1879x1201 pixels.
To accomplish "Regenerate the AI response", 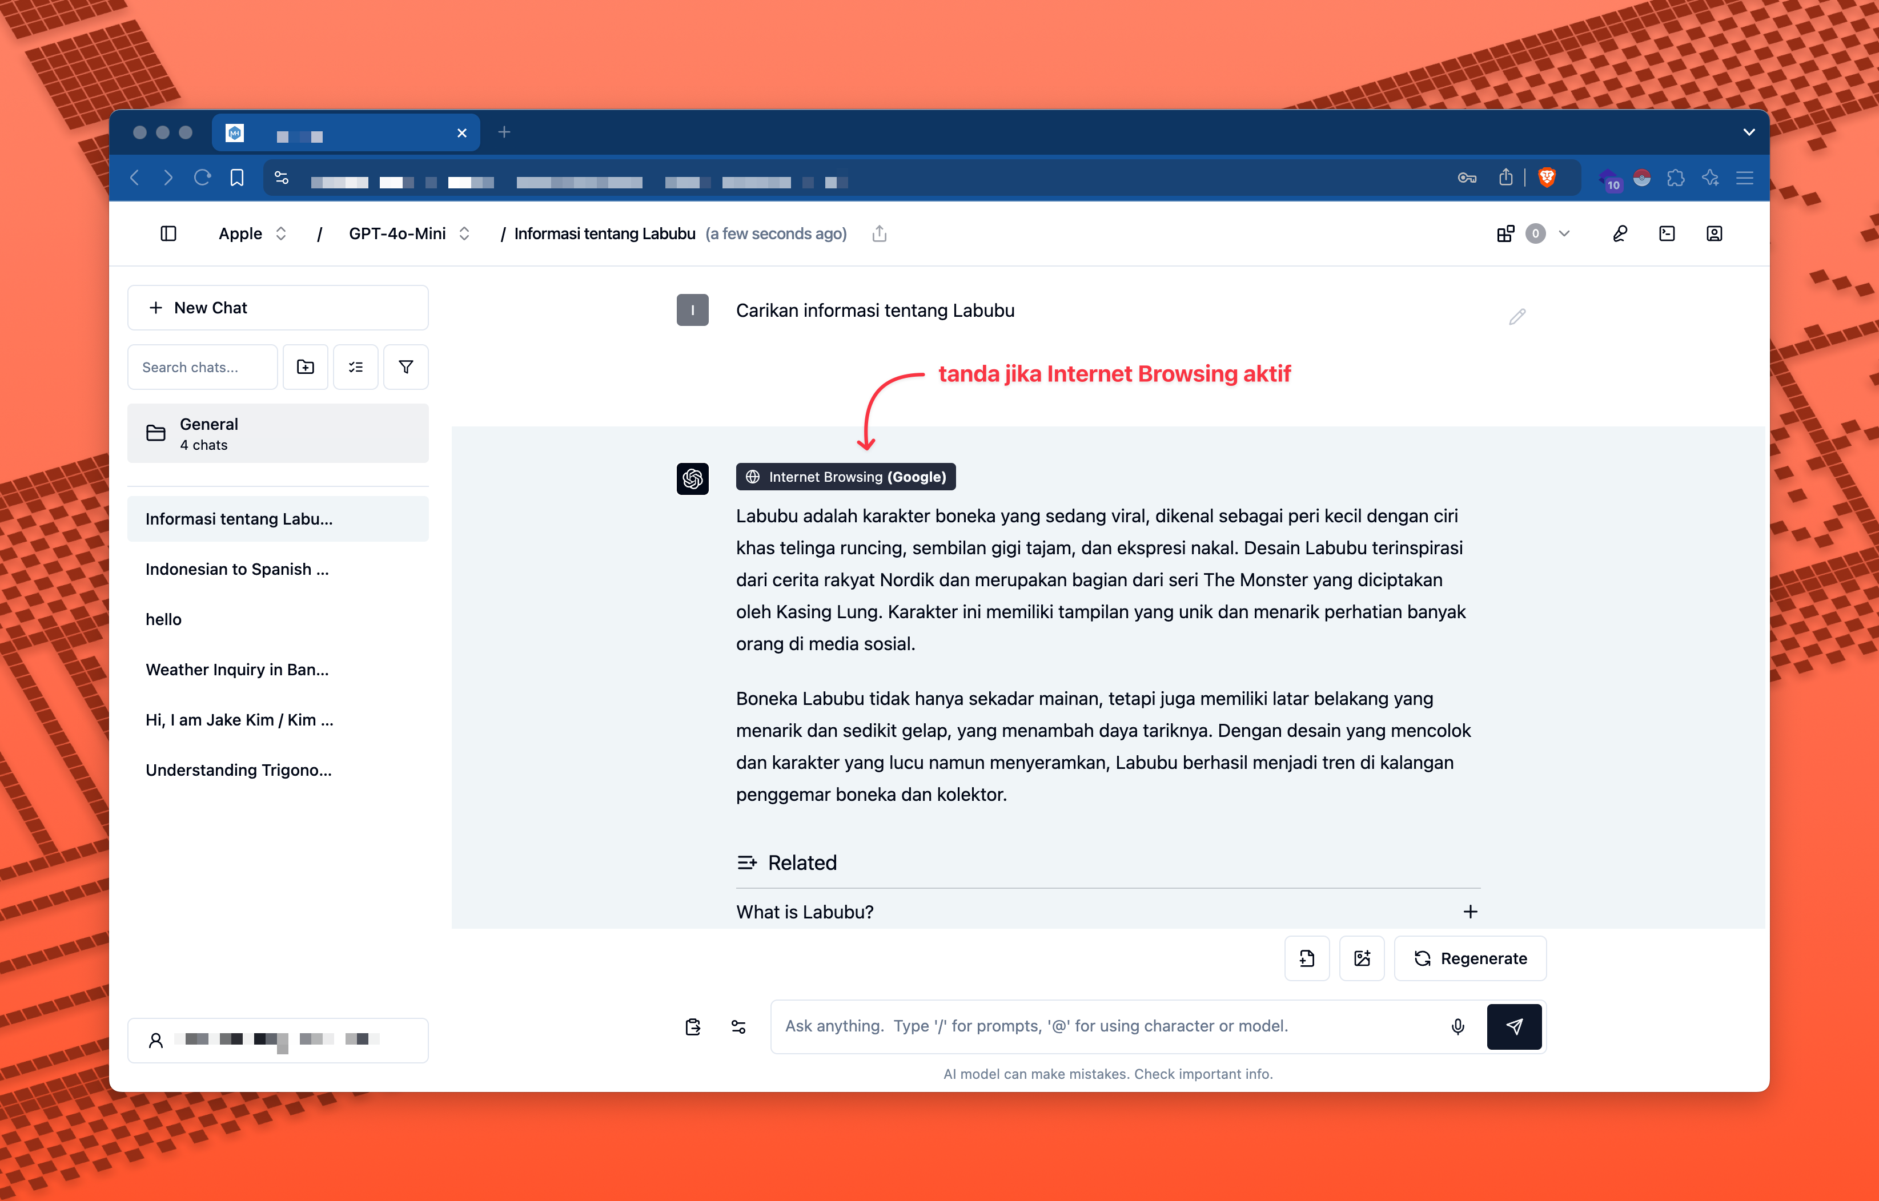I will coord(1470,958).
